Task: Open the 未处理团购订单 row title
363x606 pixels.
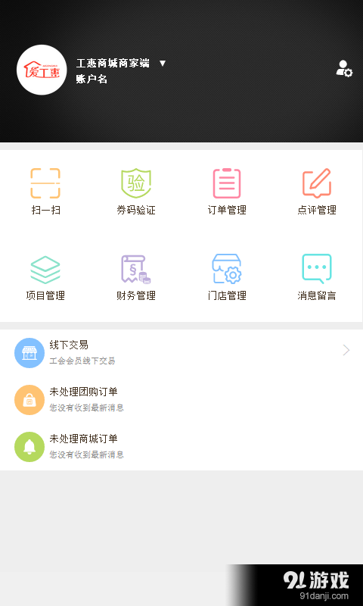Action: tap(83, 392)
